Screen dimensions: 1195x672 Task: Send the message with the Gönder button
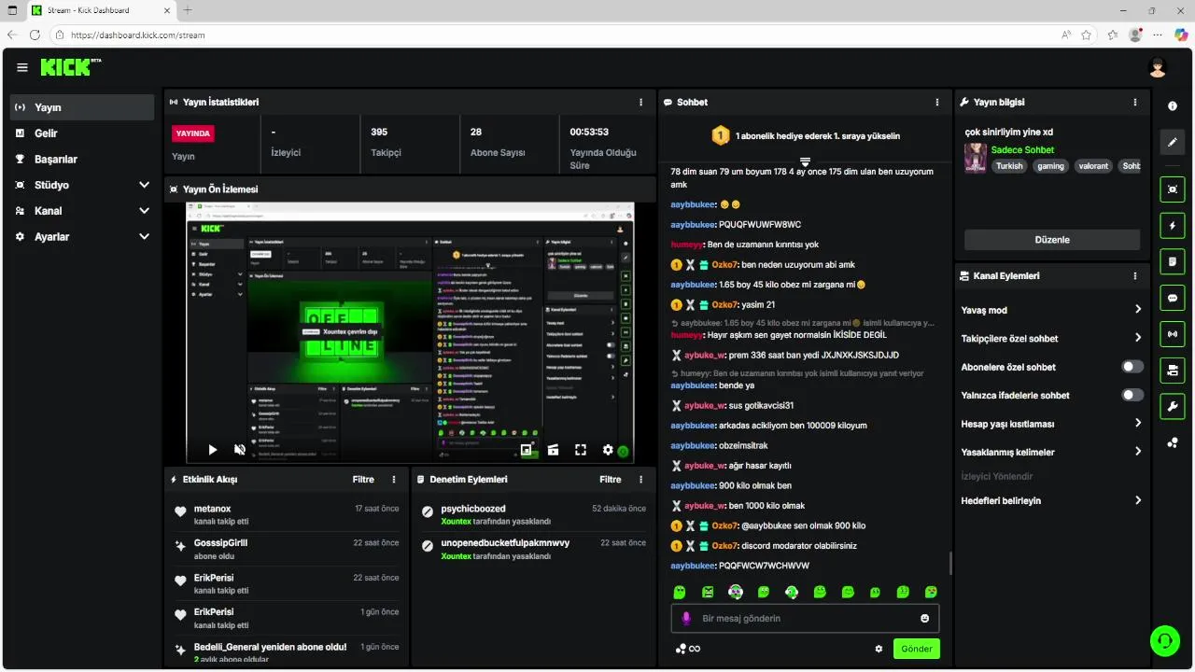[917, 649]
